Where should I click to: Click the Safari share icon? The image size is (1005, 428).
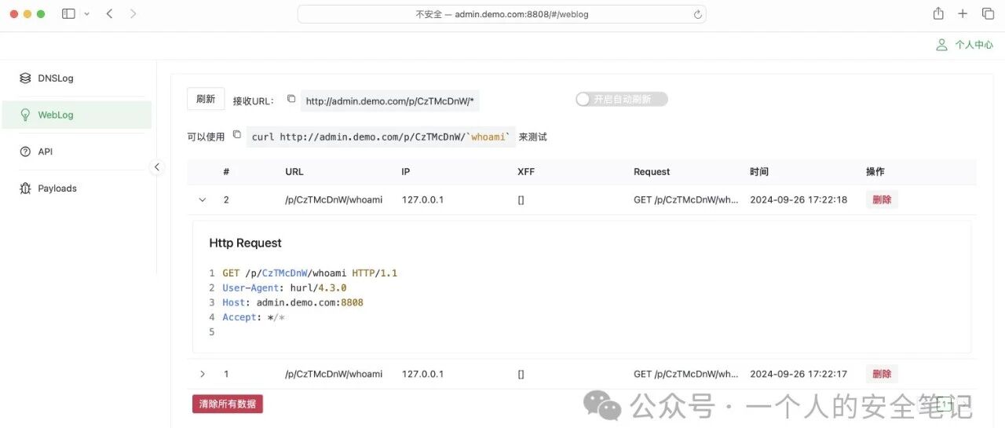point(938,13)
